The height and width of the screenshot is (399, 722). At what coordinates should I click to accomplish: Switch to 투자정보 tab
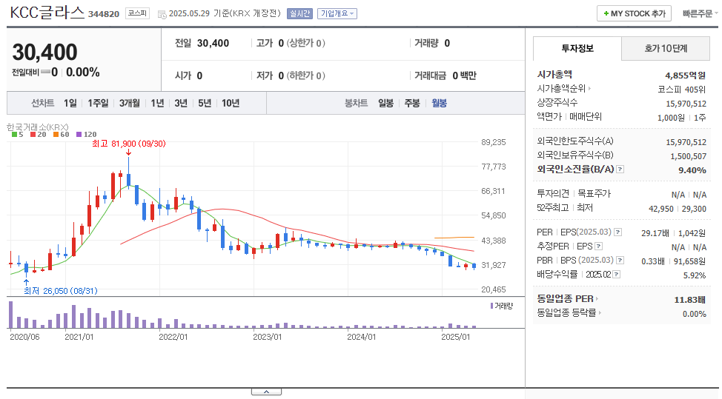click(577, 48)
